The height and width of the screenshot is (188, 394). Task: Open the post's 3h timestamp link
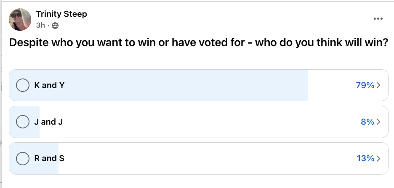click(40, 26)
